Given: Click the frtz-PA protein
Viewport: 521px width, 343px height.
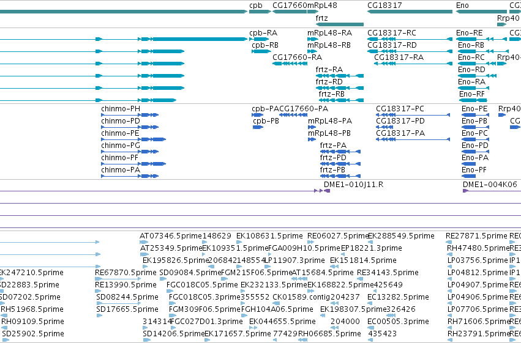Looking at the screenshot, I should click(x=340, y=152).
